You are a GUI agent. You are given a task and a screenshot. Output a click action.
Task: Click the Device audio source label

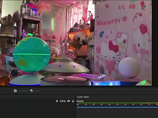(x=80, y=101)
